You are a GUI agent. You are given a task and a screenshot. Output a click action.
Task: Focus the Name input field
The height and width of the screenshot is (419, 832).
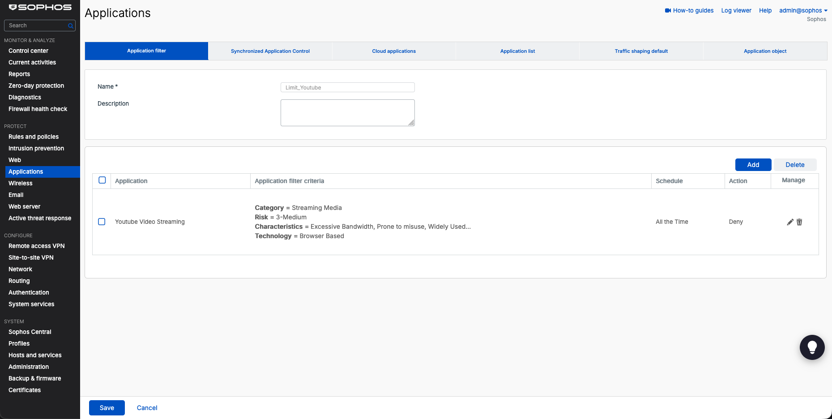tap(348, 87)
